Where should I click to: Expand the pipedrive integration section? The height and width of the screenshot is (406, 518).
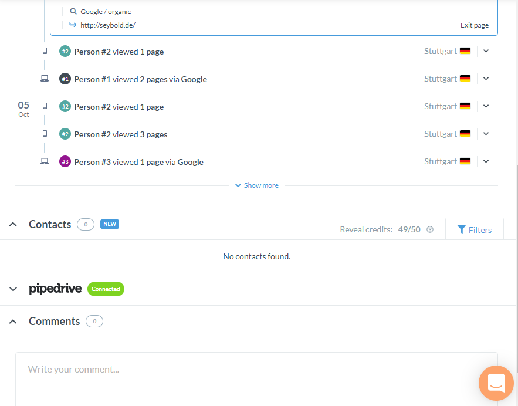(12, 289)
